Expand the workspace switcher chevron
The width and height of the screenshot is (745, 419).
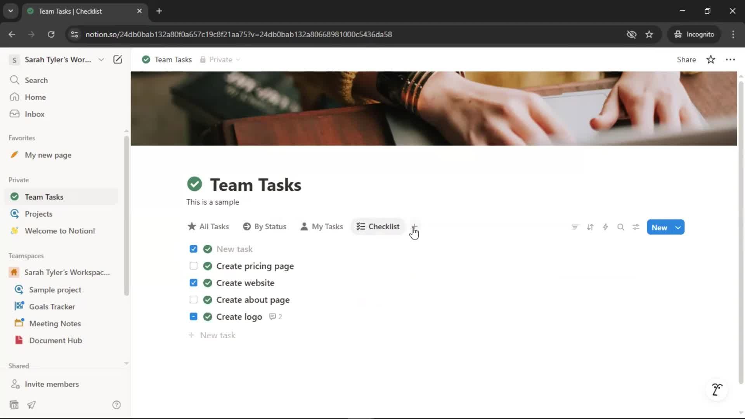coord(101,59)
